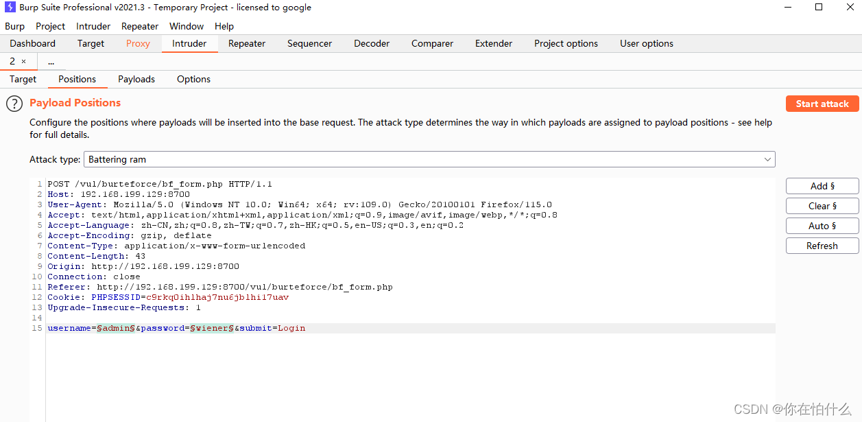Open the Help menu
The width and height of the screenshot is (862, 422).
click(x=224, y=26)
